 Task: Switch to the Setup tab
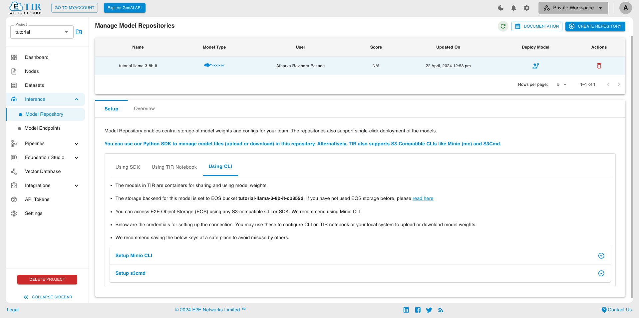coord(111,109)
